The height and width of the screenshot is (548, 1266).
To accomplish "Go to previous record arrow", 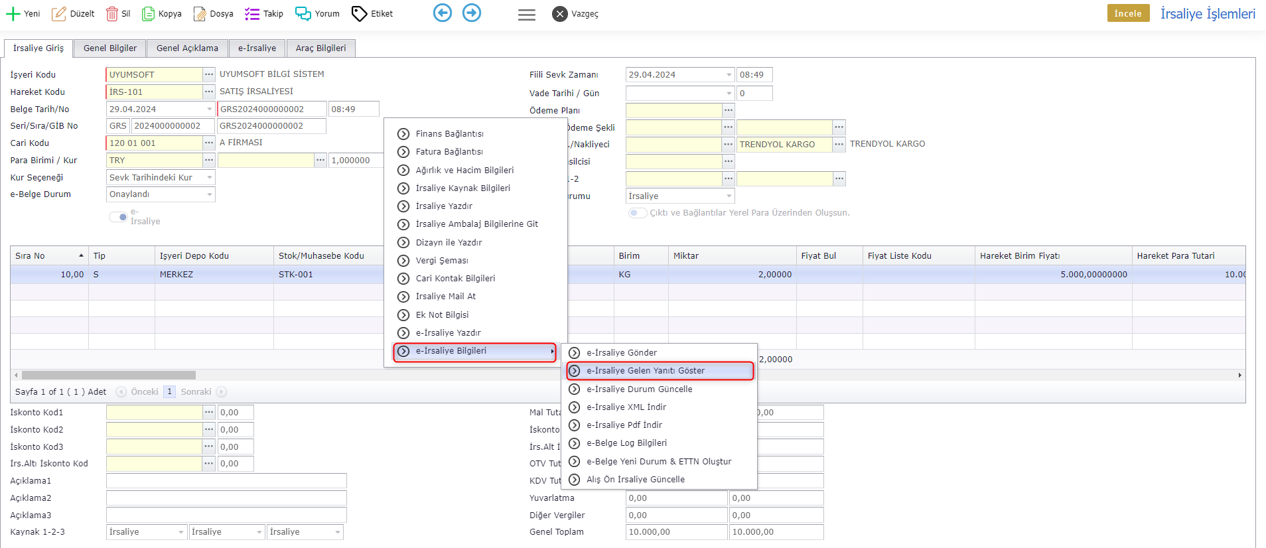I will [443, 13].
